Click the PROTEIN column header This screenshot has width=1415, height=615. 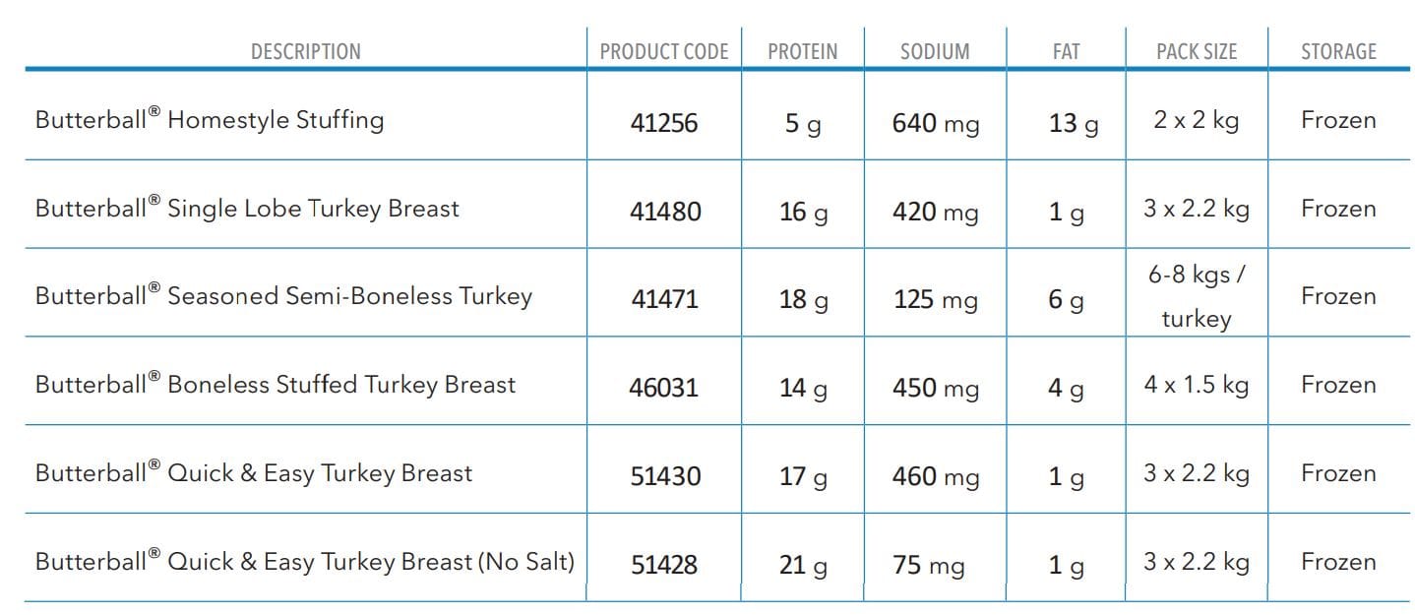803,51
